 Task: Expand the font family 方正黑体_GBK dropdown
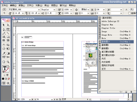pyautogui.click(x=39, y=10)
